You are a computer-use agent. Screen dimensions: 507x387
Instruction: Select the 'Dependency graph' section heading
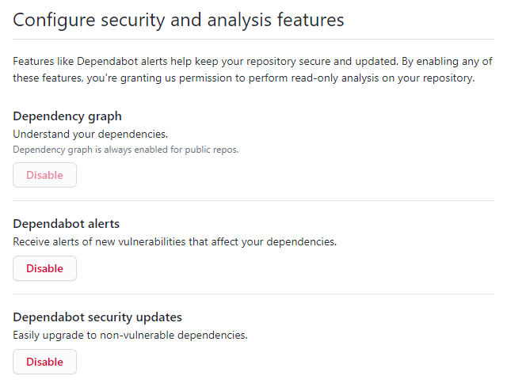pos(67,116)
